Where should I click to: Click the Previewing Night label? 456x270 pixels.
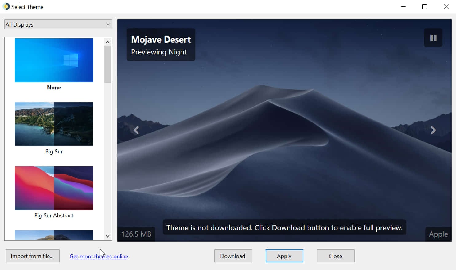(159, 52)
